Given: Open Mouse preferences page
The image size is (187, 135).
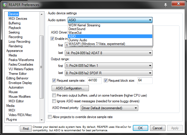Looking at the screenshot, I should (13, 92).
